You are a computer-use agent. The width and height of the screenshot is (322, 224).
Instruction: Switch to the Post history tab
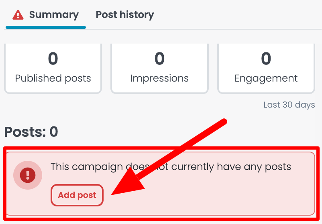click(125, 15)
